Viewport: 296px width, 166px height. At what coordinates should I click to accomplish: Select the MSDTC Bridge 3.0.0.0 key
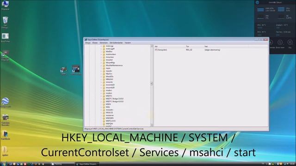(x=115, y=99)
